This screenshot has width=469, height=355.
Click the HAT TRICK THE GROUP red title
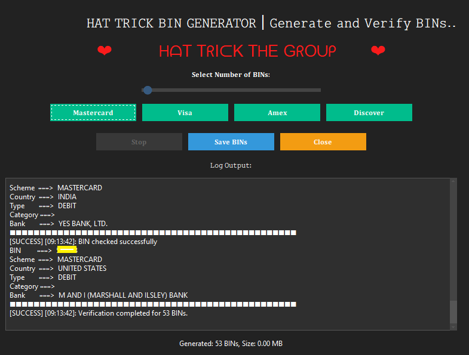pyautogui.click(x=247, y=51)
